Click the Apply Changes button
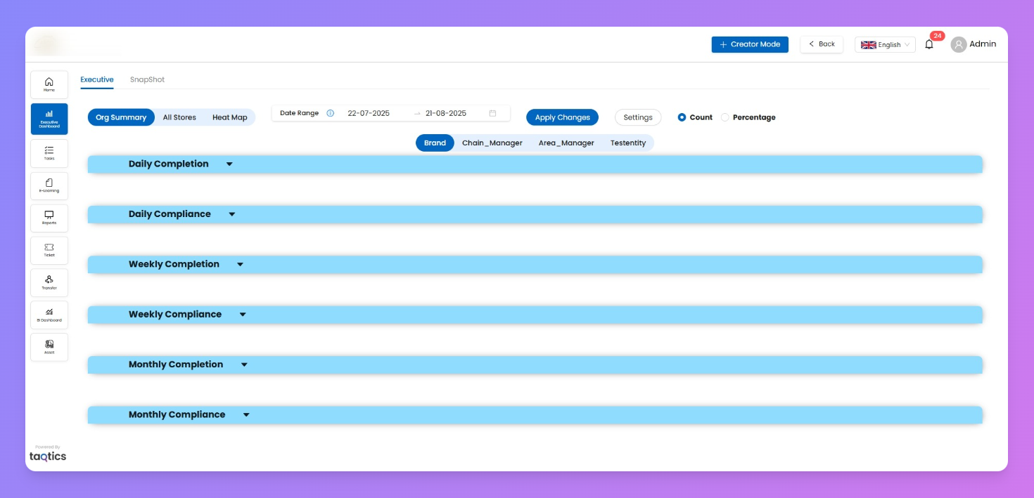The image size is (1034, 498). (562, 117)
